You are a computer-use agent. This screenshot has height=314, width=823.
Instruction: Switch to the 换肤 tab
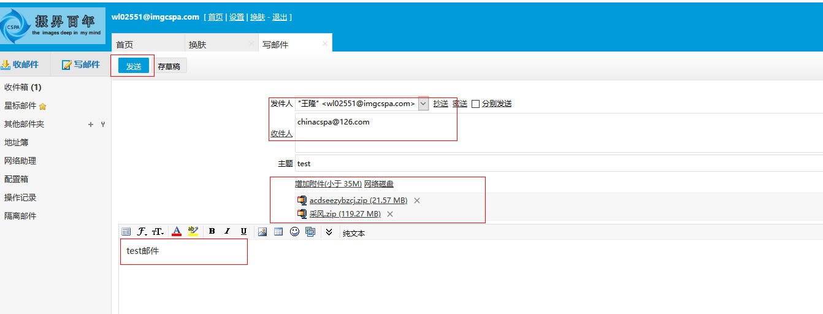coord(214,45)
